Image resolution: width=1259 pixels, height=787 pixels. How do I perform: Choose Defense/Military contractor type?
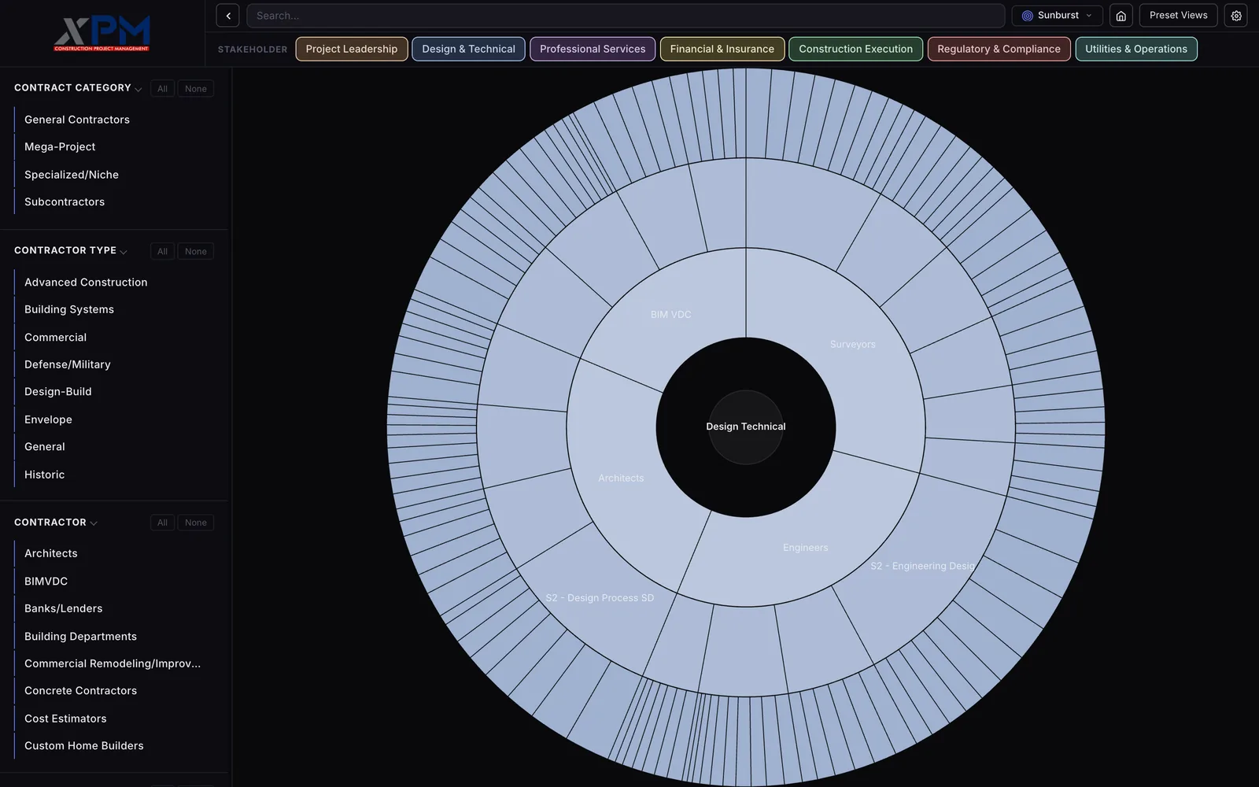(x=68, y=364)
